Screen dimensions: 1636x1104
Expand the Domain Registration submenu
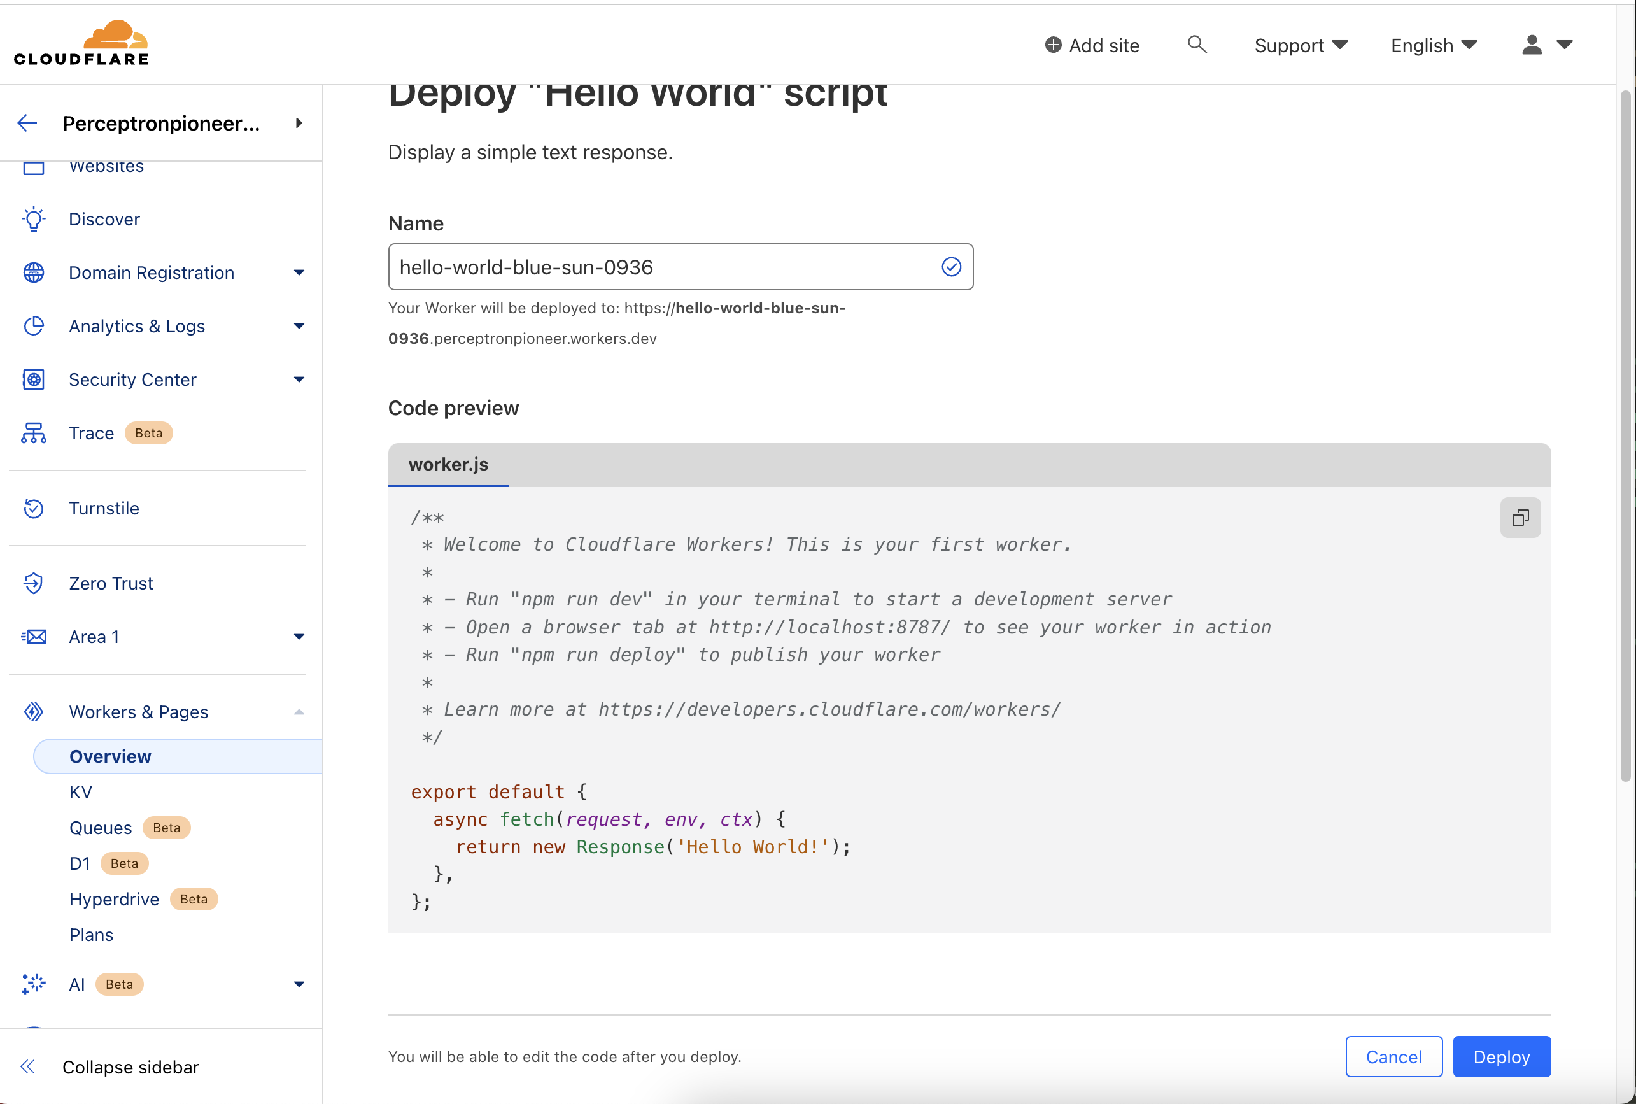click(299, 272)
